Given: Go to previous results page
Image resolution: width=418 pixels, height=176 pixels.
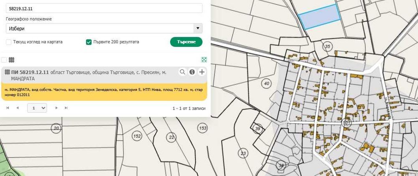Looking at the screenshot, I should (x=17, y=108).
